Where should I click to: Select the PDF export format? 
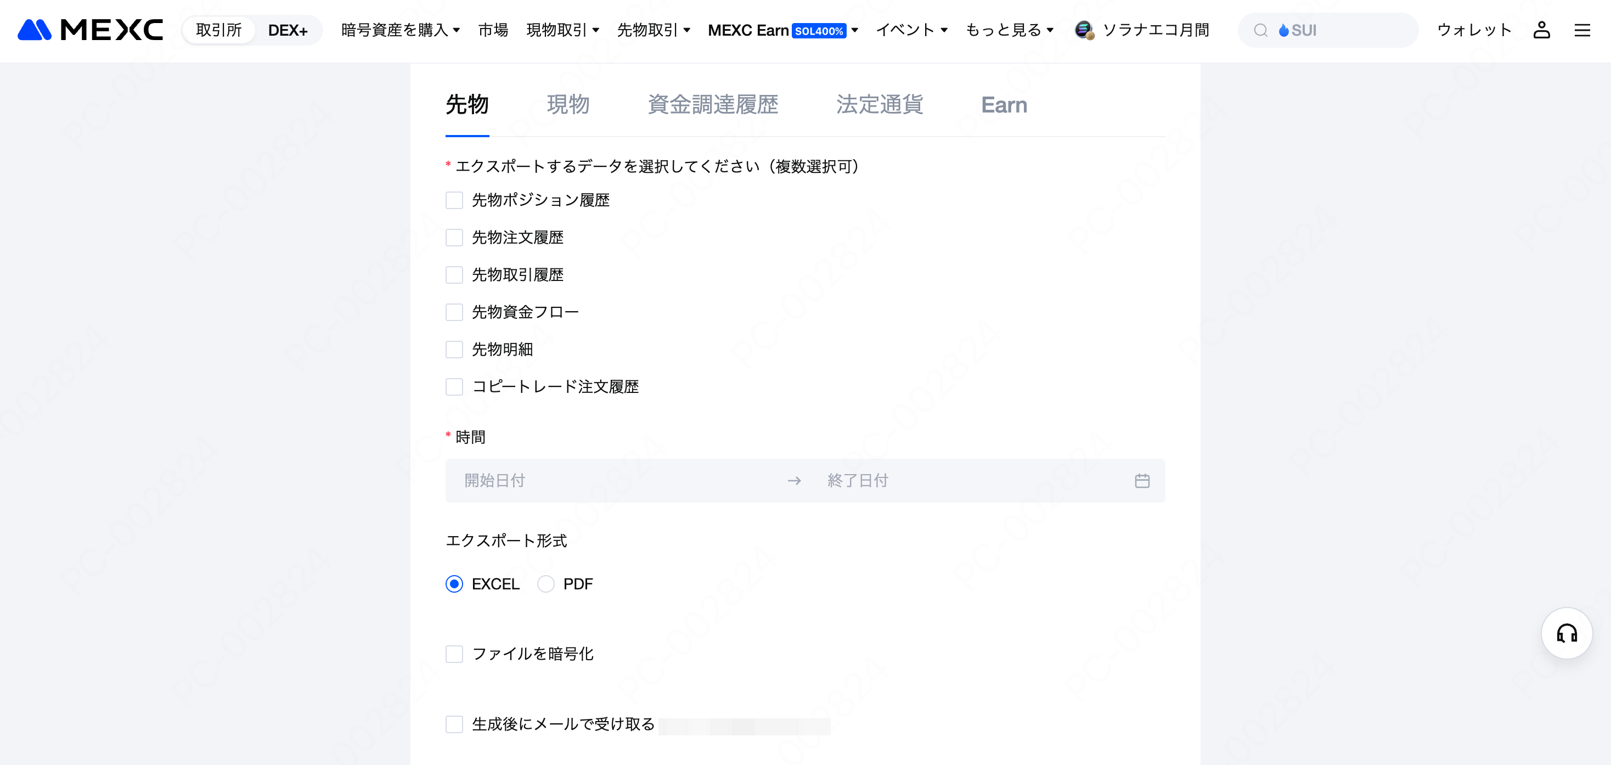click(545, 583)
